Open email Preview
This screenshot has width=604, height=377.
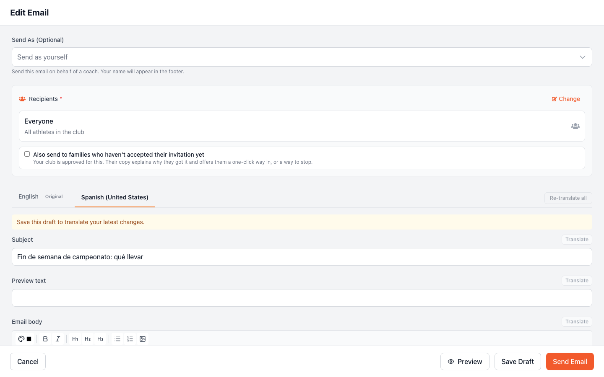[465, 362]
